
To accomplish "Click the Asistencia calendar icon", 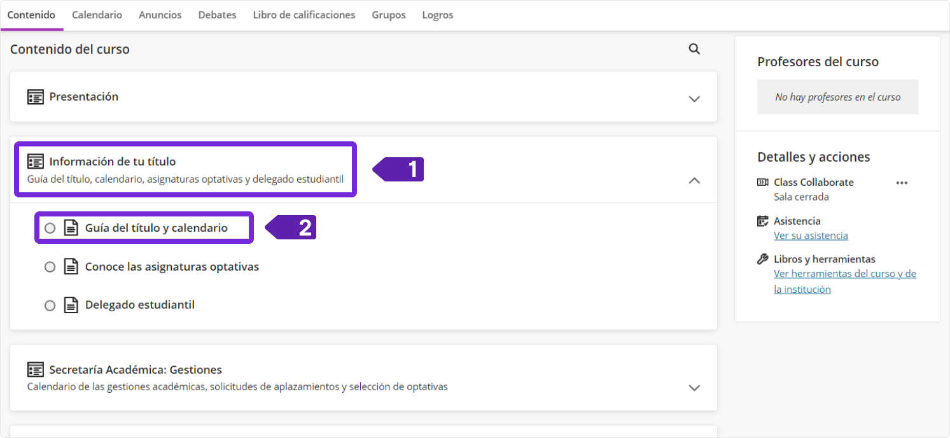I will pyautogui.click(x=762, y=221).
